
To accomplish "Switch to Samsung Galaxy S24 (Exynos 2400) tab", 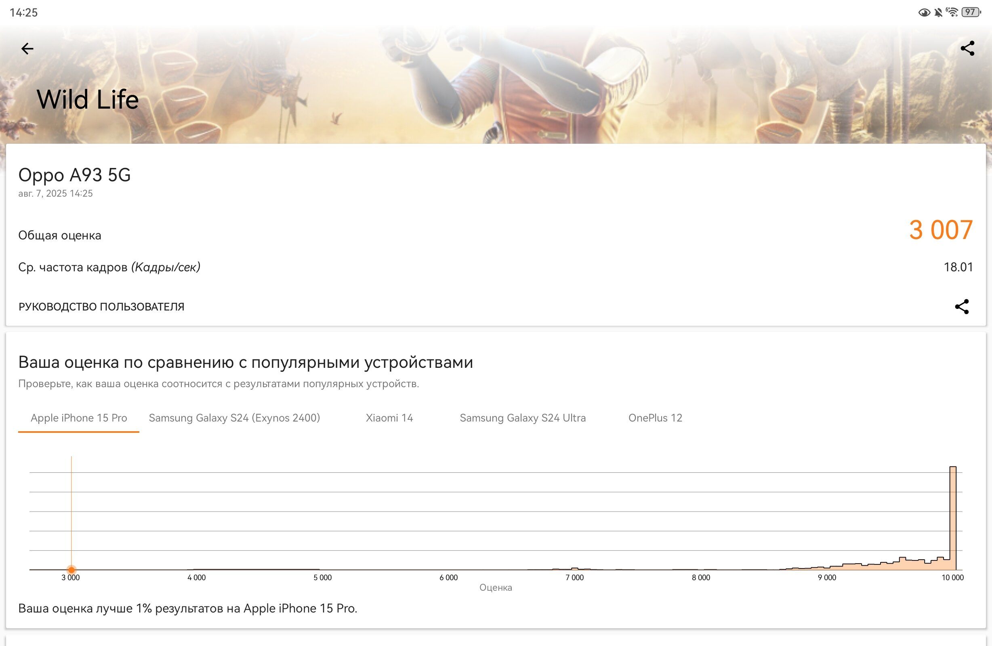I will [x=234, y=418].
